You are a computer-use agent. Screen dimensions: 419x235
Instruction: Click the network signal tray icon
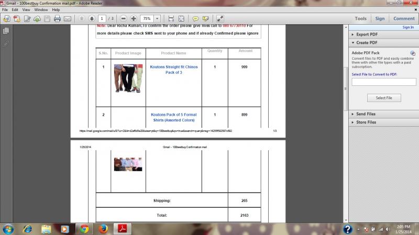[381, 229]
